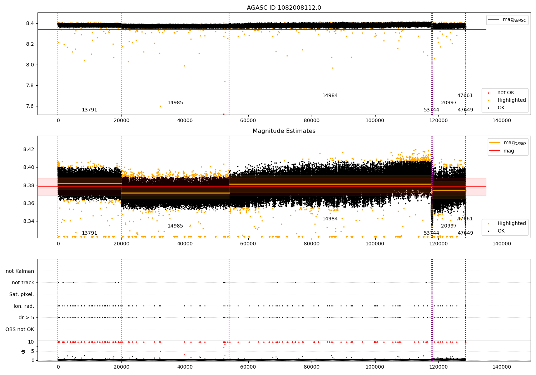Click x-axis tick 140000 on bottom plot

[502, 367]
